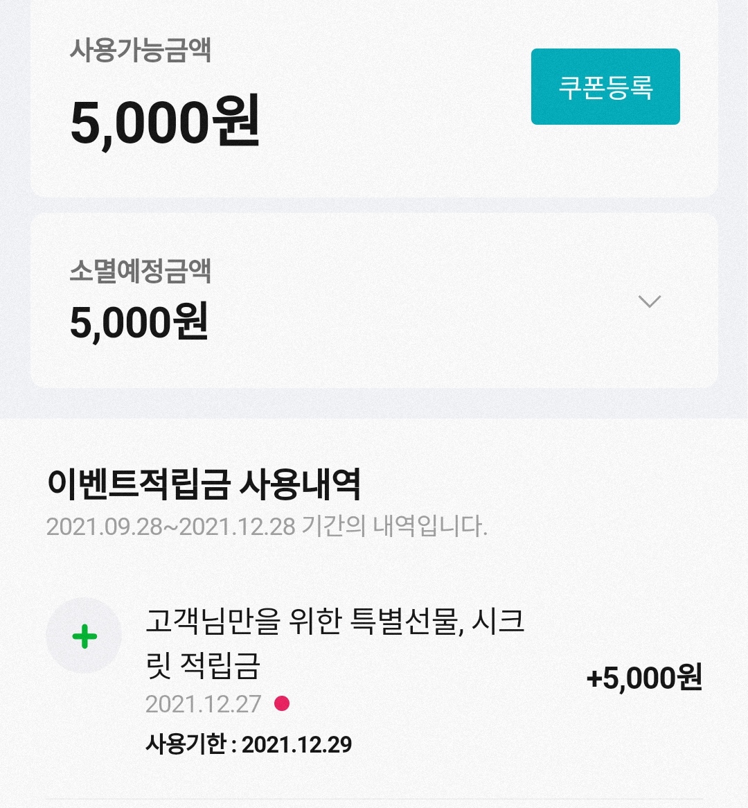
Task: Tap the 2021.12.27 transaction date
Action: pyautogui.click(x=203, y=704)
